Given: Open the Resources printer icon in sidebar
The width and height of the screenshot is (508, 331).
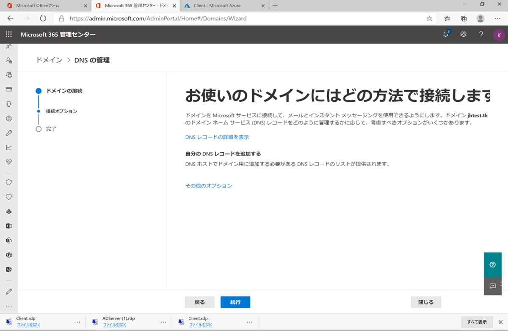Looking at the screenshot, I should point(9,75).
